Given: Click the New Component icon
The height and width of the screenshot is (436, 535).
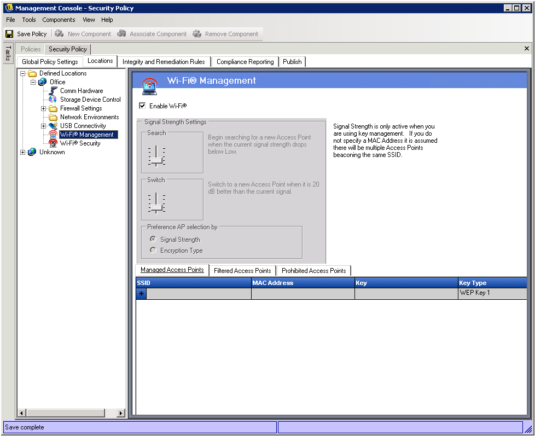Looking at the screenshot, I should [x=60, y=33].
